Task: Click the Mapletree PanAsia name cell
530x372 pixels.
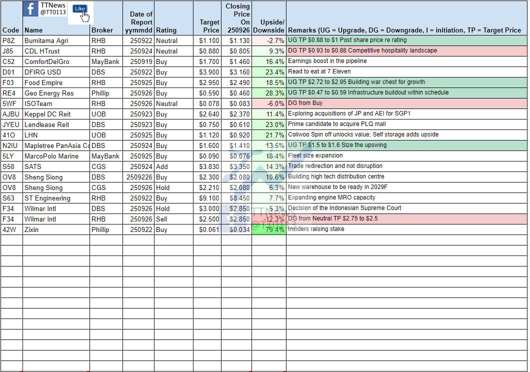Action: (56, 145)
